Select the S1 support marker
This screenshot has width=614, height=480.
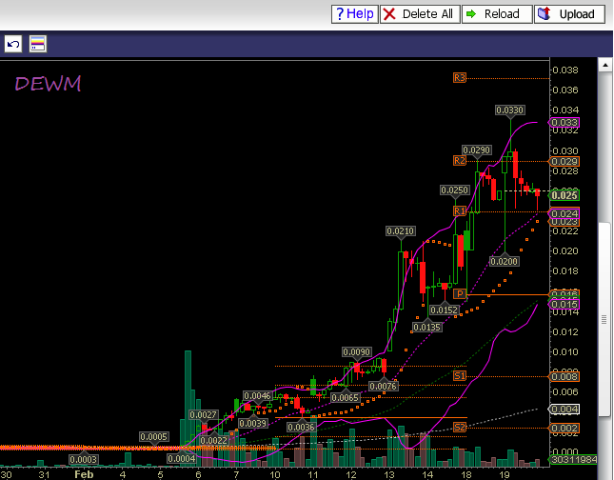click(460, 376)
